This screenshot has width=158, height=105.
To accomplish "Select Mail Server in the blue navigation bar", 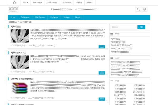I will pyautogui.click(x=40, y=17).
